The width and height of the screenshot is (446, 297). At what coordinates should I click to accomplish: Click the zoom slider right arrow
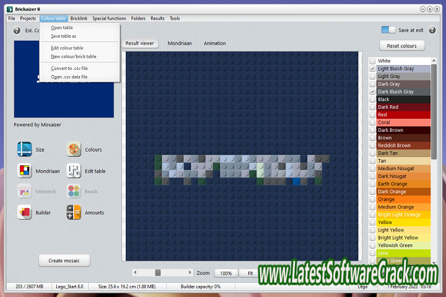[x=190, y=272]
